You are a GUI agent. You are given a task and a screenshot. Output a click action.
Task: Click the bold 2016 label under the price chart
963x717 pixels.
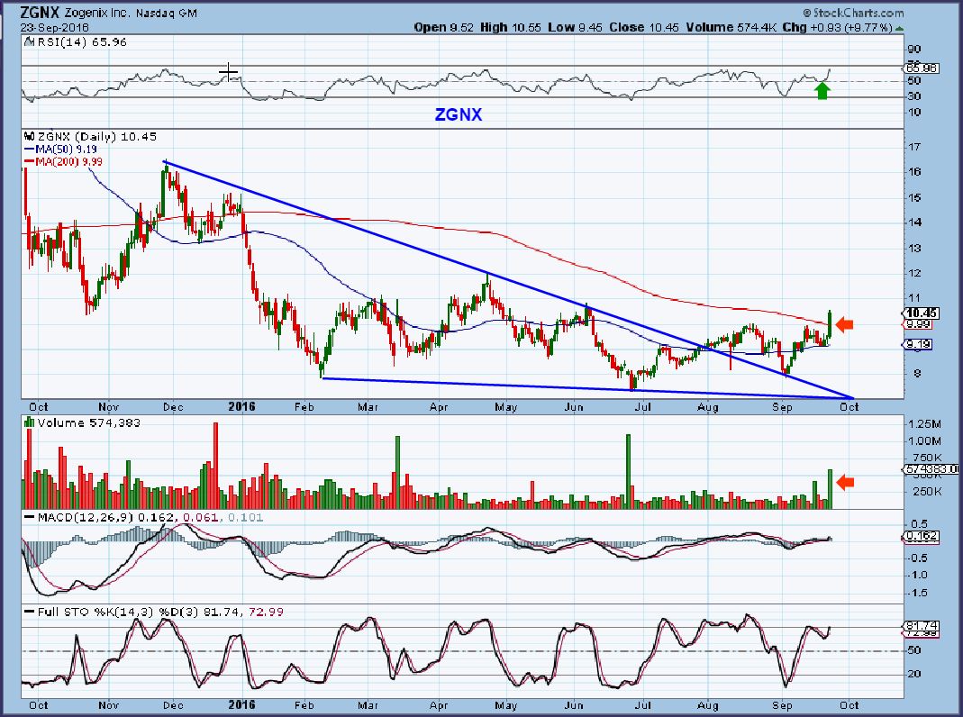click(241, 406)
